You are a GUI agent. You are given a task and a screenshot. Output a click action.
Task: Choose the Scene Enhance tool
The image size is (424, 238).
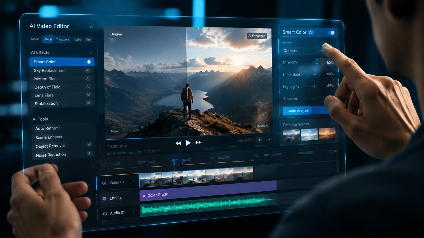[x=63, y=137]
